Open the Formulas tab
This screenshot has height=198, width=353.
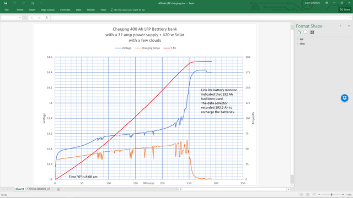tap(65, 10)
